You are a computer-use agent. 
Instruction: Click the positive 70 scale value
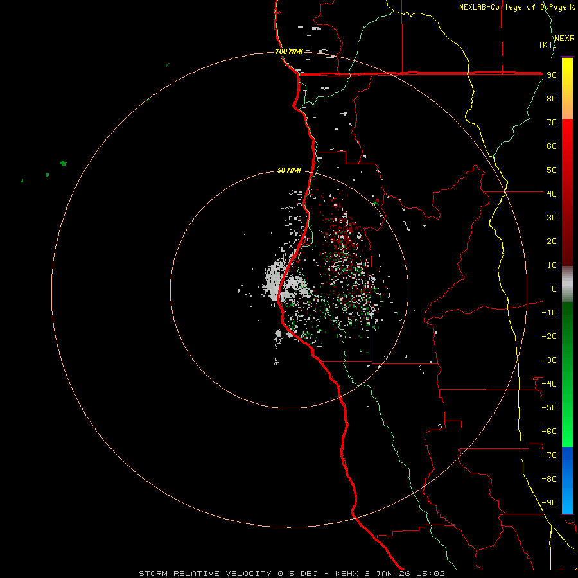(552, 123)
